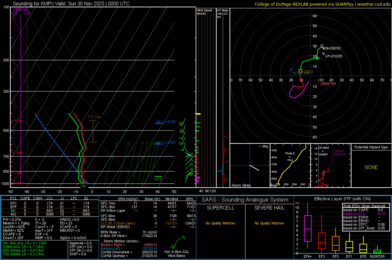Click the 5.5 C/km lapse rate label
The image size is (392, 260).
click(95, 117)
